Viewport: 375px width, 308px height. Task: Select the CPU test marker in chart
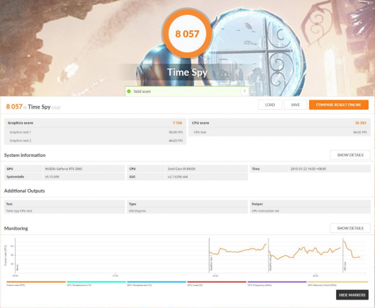[345, 266]
